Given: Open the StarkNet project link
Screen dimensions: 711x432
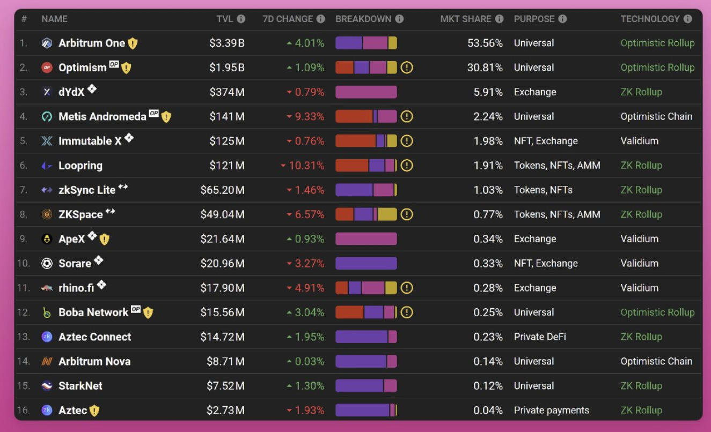Looking at the screenshot, I should click(x=80, y=386).
